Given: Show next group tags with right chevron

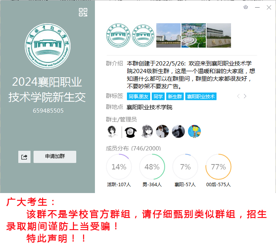Looking at the screenshot, I should (x=245, y=96).
